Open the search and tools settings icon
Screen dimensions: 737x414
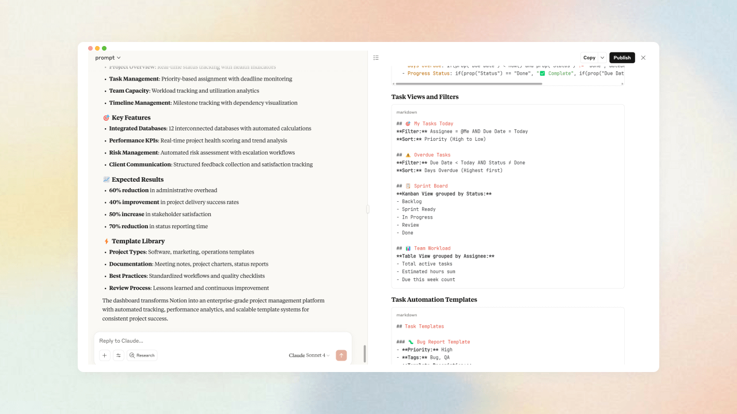click(119, 355)
